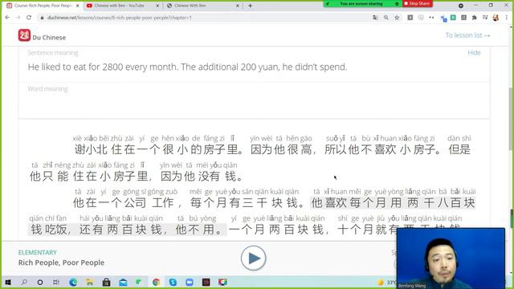The height and width of the screenshot is (289, 514).
Task: Click the word 没有 in the second line
Action: click(x=209, y=177)
